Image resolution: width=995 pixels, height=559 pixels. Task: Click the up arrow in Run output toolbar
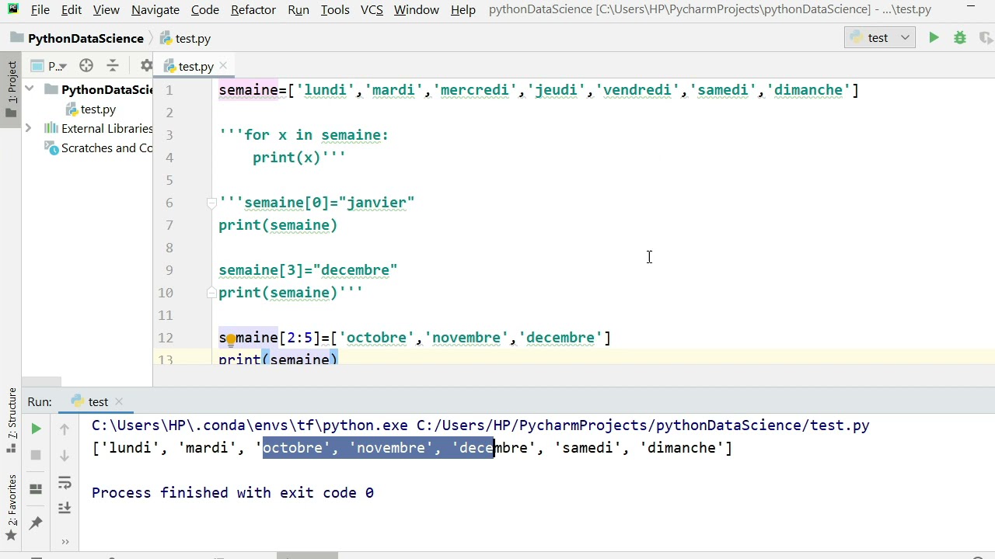[x=65, y=429]
